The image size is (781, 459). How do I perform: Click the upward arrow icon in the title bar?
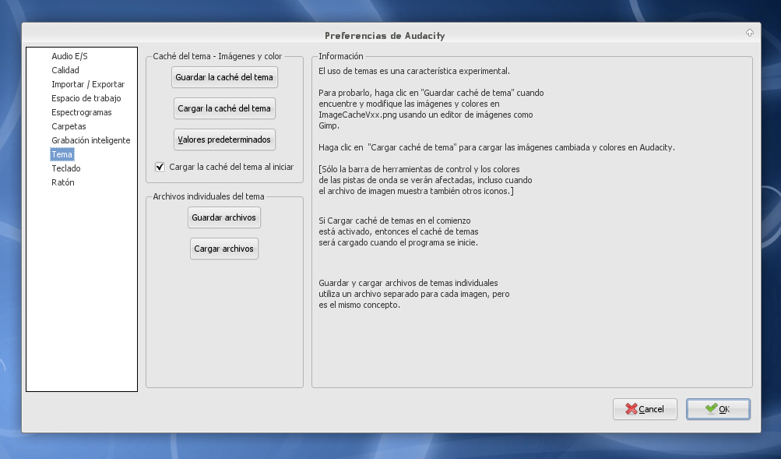(x=750, y=33)
